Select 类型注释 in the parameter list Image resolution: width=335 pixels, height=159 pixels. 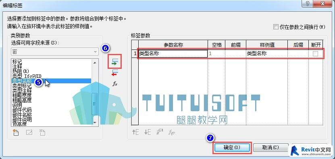(x=22, y=90)
